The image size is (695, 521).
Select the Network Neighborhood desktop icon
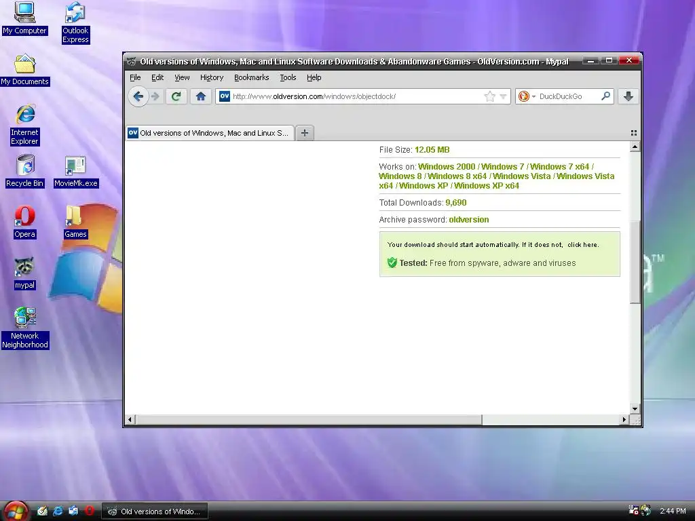pos(25,328)
